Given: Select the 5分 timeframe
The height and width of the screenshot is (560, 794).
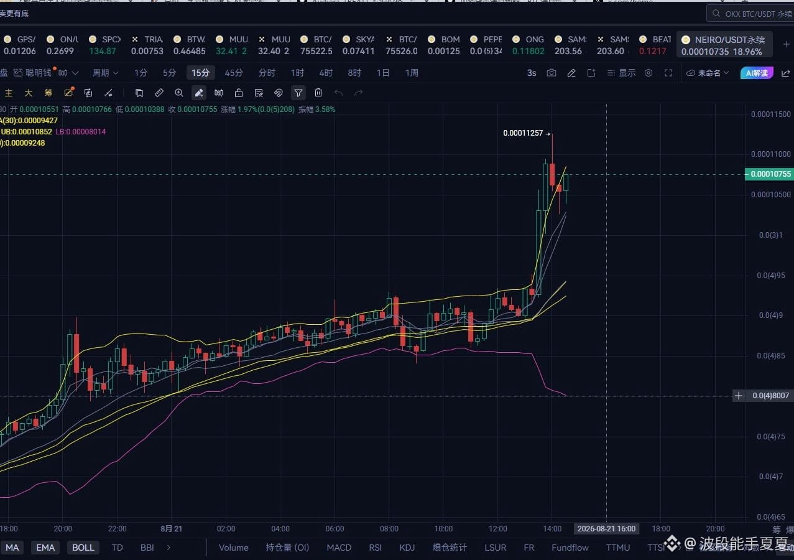Looking at the screenshot, I should (x=170, y=73).
